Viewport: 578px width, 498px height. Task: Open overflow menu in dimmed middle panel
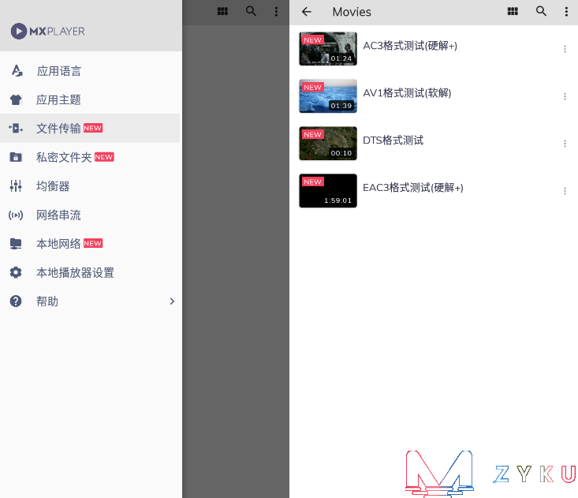pos(276,11)
